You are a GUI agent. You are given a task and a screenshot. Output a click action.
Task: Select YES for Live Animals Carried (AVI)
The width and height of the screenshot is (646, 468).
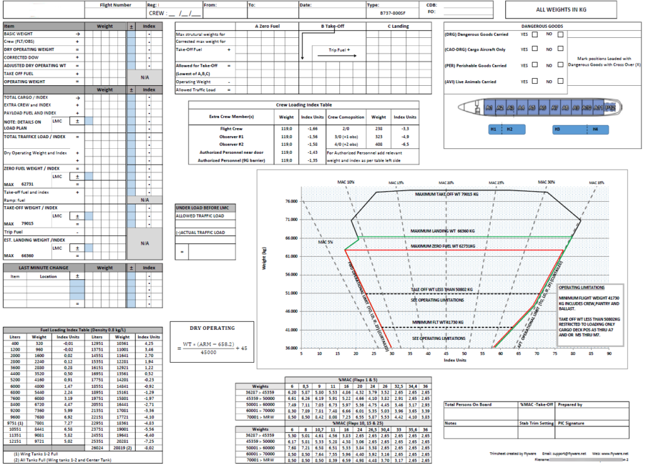535,81
